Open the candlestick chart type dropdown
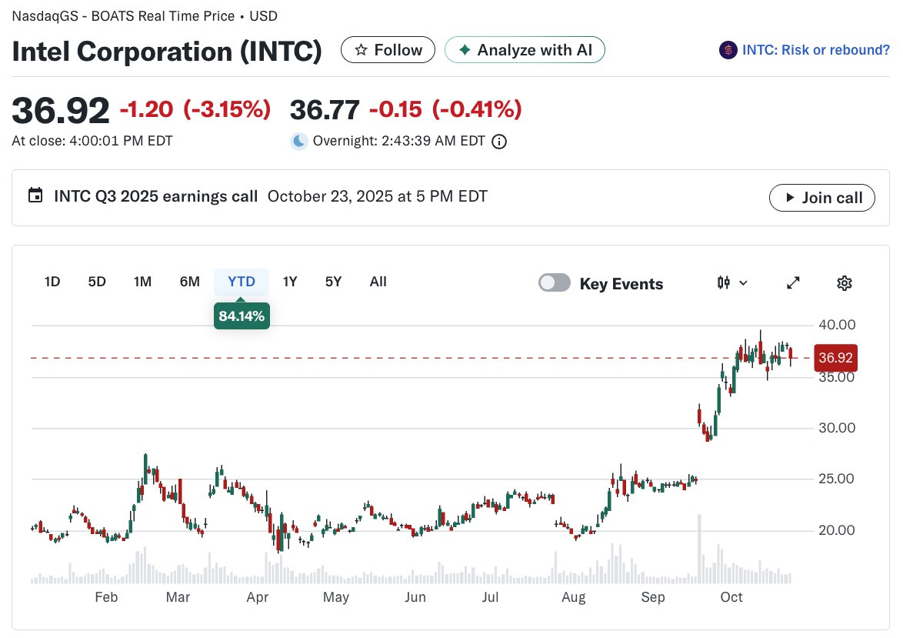The height and width of the screenshot is (638, 903). pos(732,283)
